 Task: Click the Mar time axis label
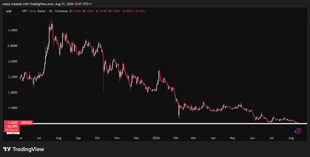[x=193, y=138]
